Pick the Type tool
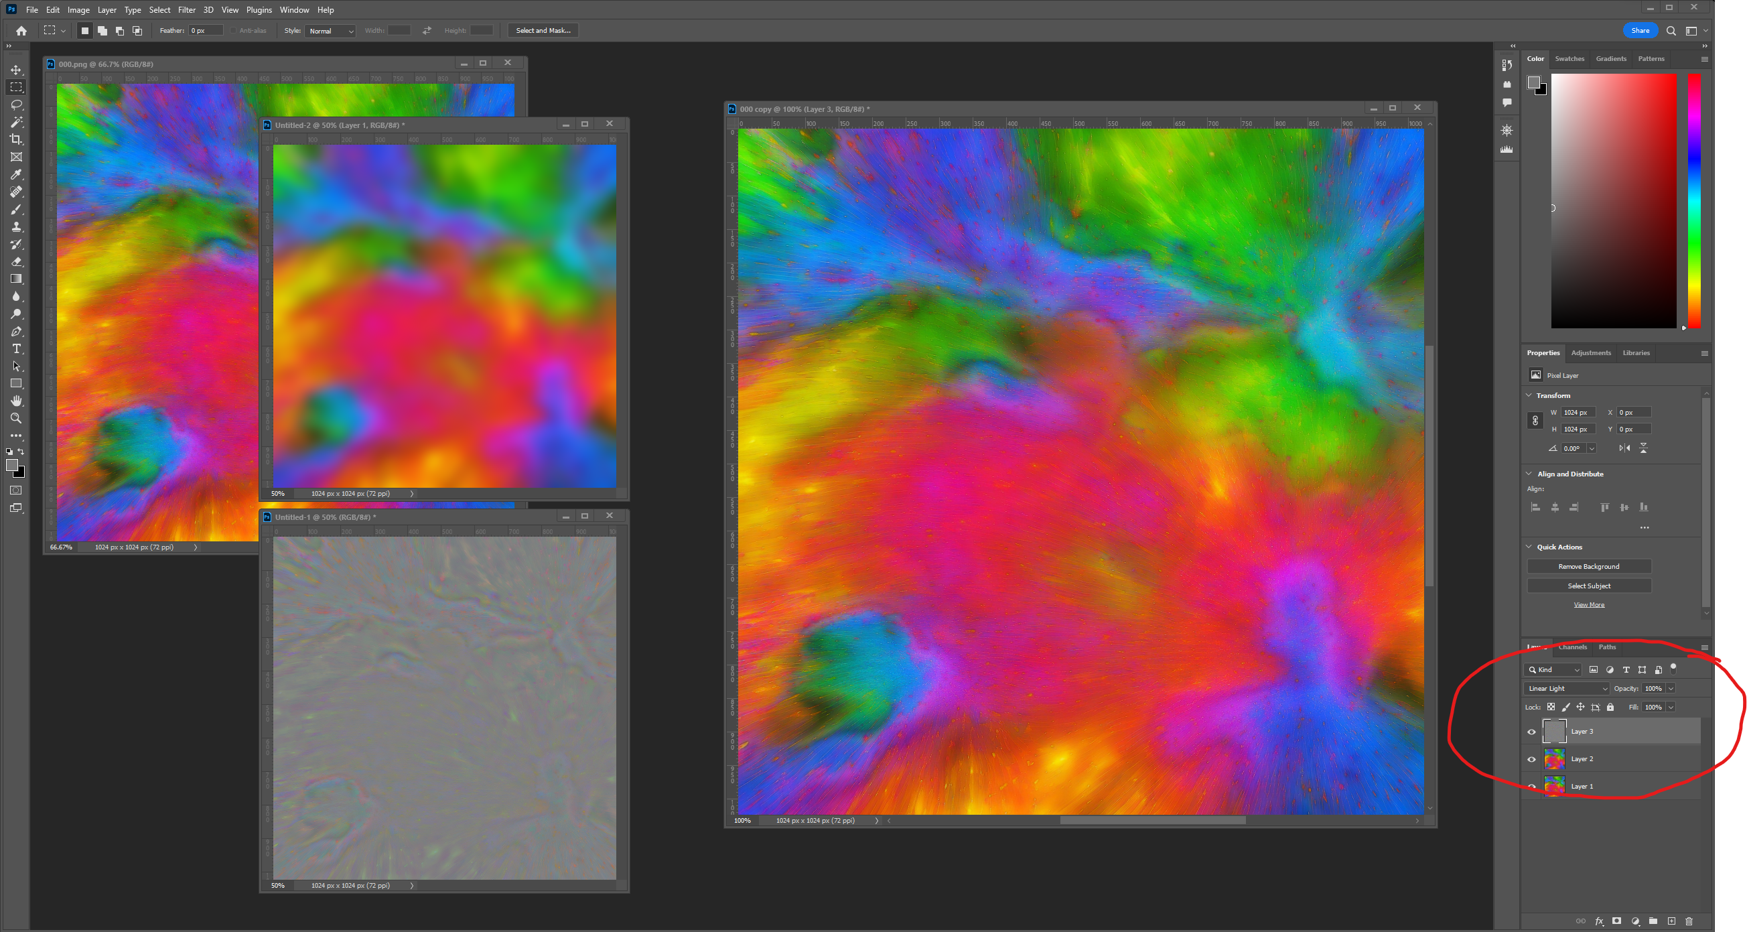 16,348
